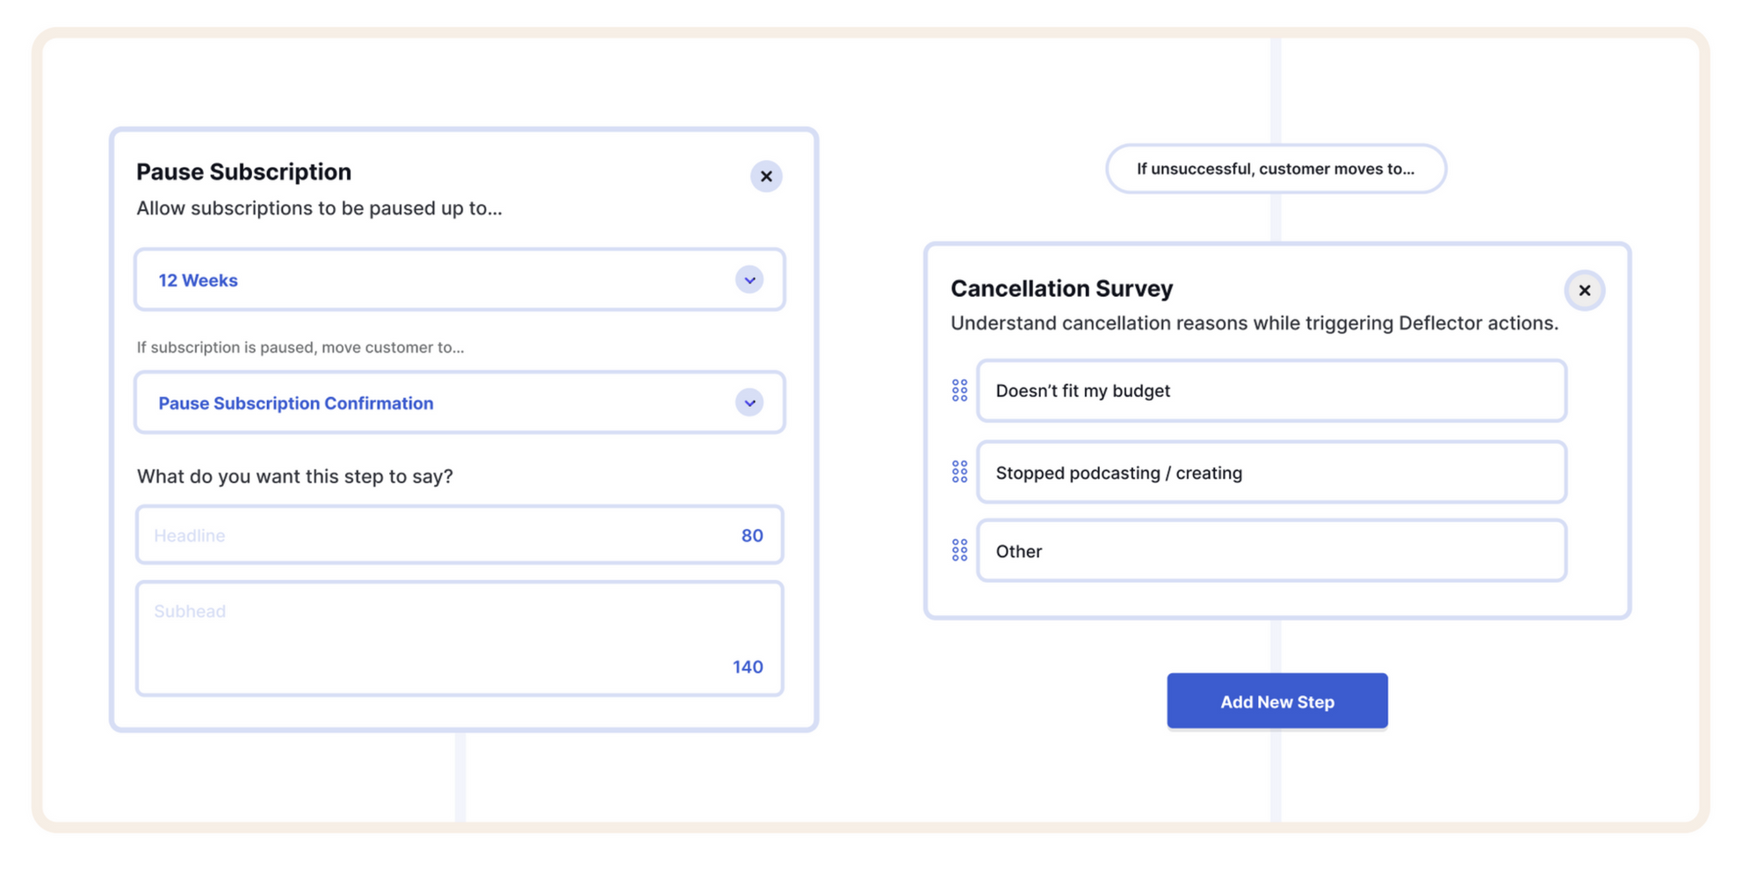1757x884 pixels.
Task: Click the 80 character counter on Headline
Action: (x=751, y=534)
